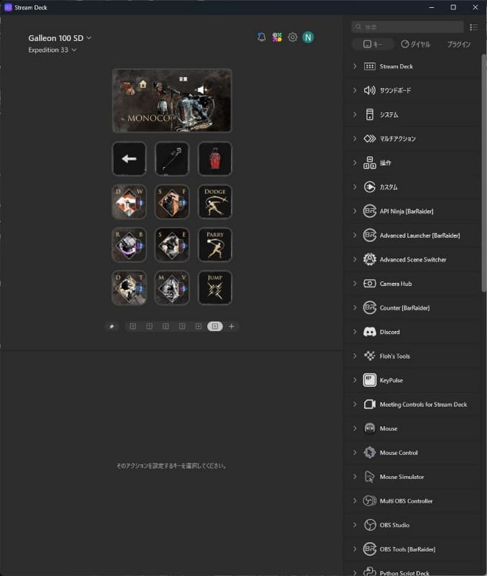Click the action search field
The height and width of the screenshot is (576, 487).
408,27
